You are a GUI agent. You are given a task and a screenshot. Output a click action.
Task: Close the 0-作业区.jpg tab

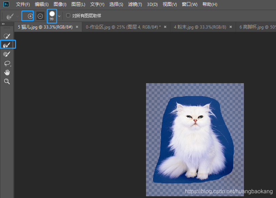click(x=165, y=27)
